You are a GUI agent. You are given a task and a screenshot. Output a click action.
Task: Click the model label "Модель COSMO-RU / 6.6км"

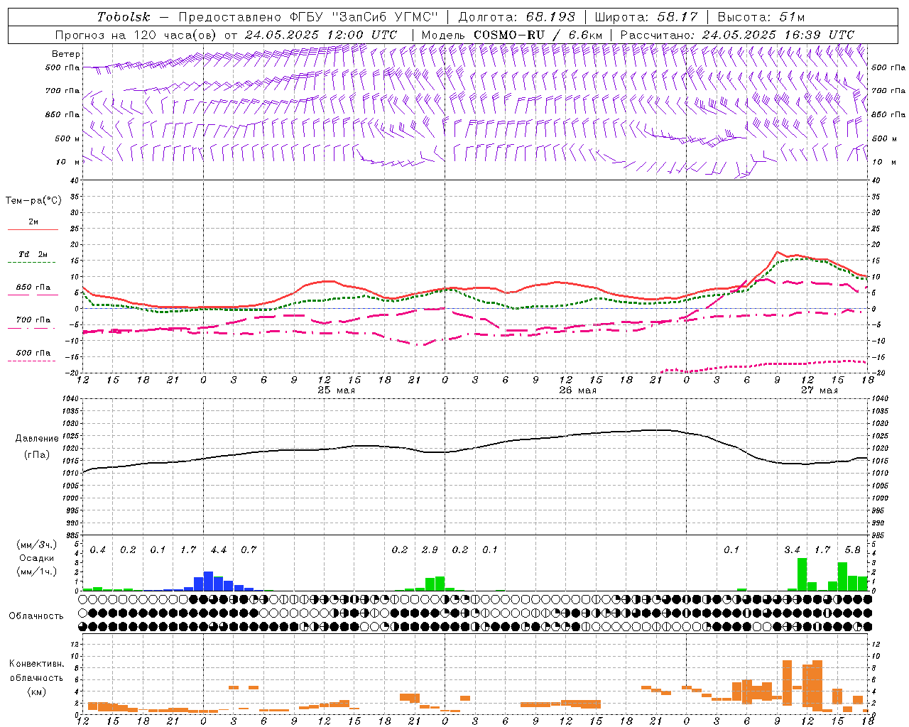[511, 35]
